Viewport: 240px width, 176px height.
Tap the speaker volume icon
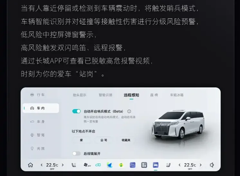(212, 165)
